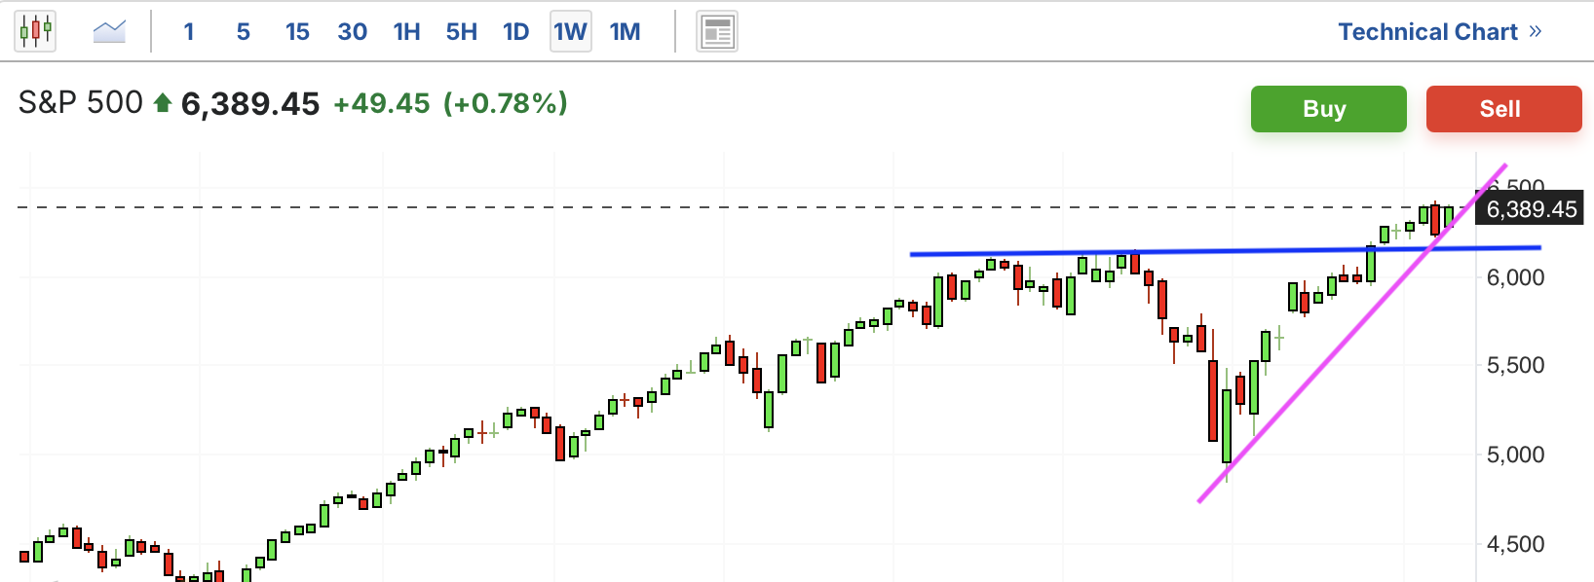Click the 5,000 axis label
Viewport: 1594px width, 582px height.
[x=1515, y=455]
